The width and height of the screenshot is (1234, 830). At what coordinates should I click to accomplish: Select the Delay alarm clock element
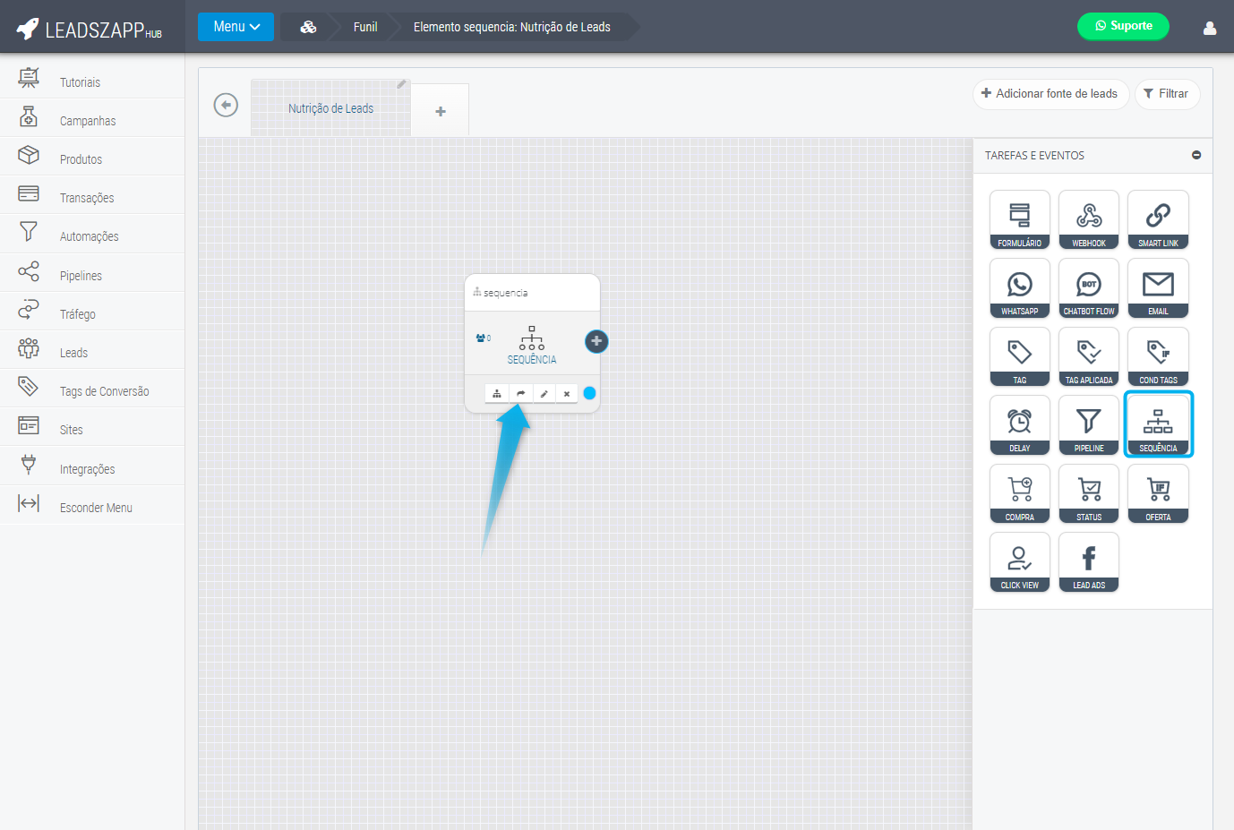click(1019, 424)
